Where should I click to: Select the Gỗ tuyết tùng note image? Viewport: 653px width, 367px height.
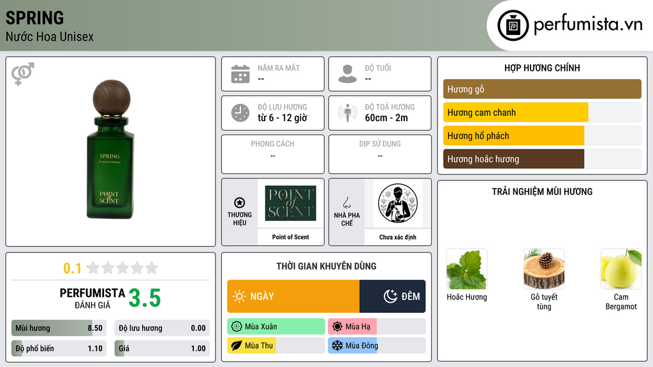pos(544,270)
